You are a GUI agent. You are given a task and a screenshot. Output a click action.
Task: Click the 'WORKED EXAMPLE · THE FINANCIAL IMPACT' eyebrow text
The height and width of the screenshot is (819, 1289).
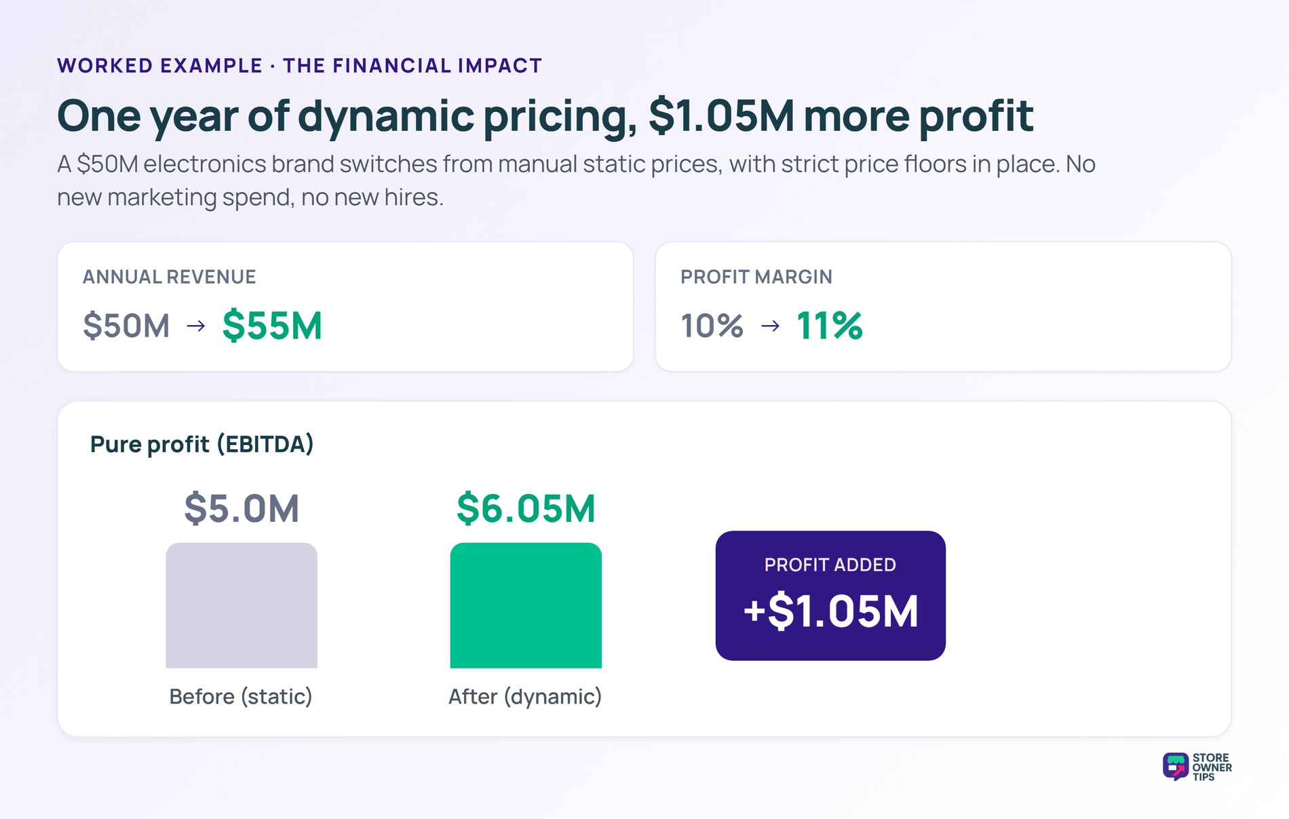coord(299,66)
